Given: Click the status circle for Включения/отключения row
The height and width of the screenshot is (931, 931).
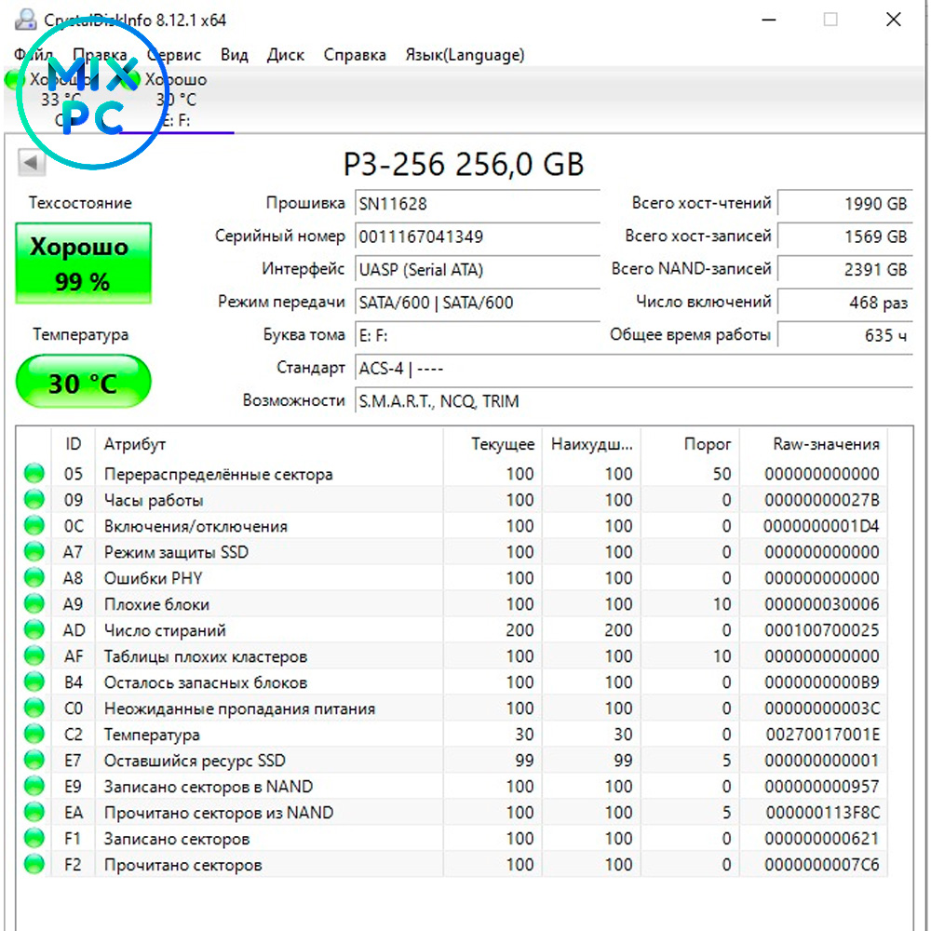Looking at the screenshot, I should pos(34,525).
